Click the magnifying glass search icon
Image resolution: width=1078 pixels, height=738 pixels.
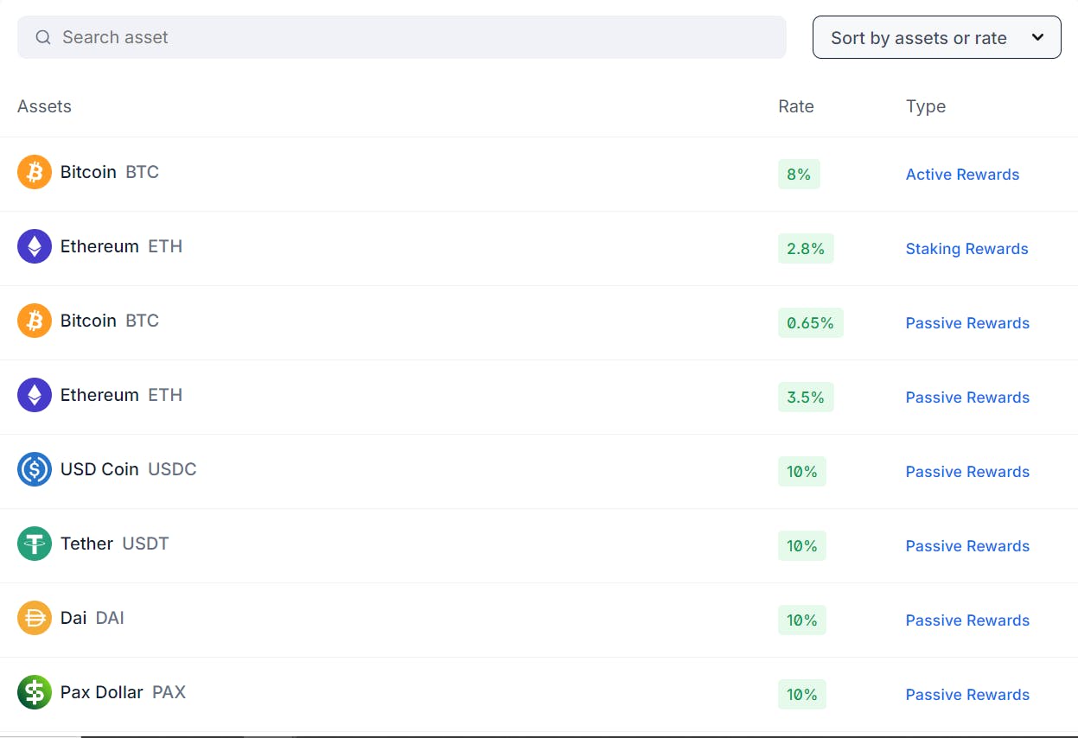click(43, 37)
